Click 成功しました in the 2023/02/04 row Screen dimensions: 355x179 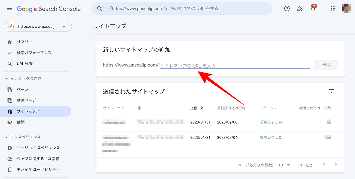[x=271, y=137]
